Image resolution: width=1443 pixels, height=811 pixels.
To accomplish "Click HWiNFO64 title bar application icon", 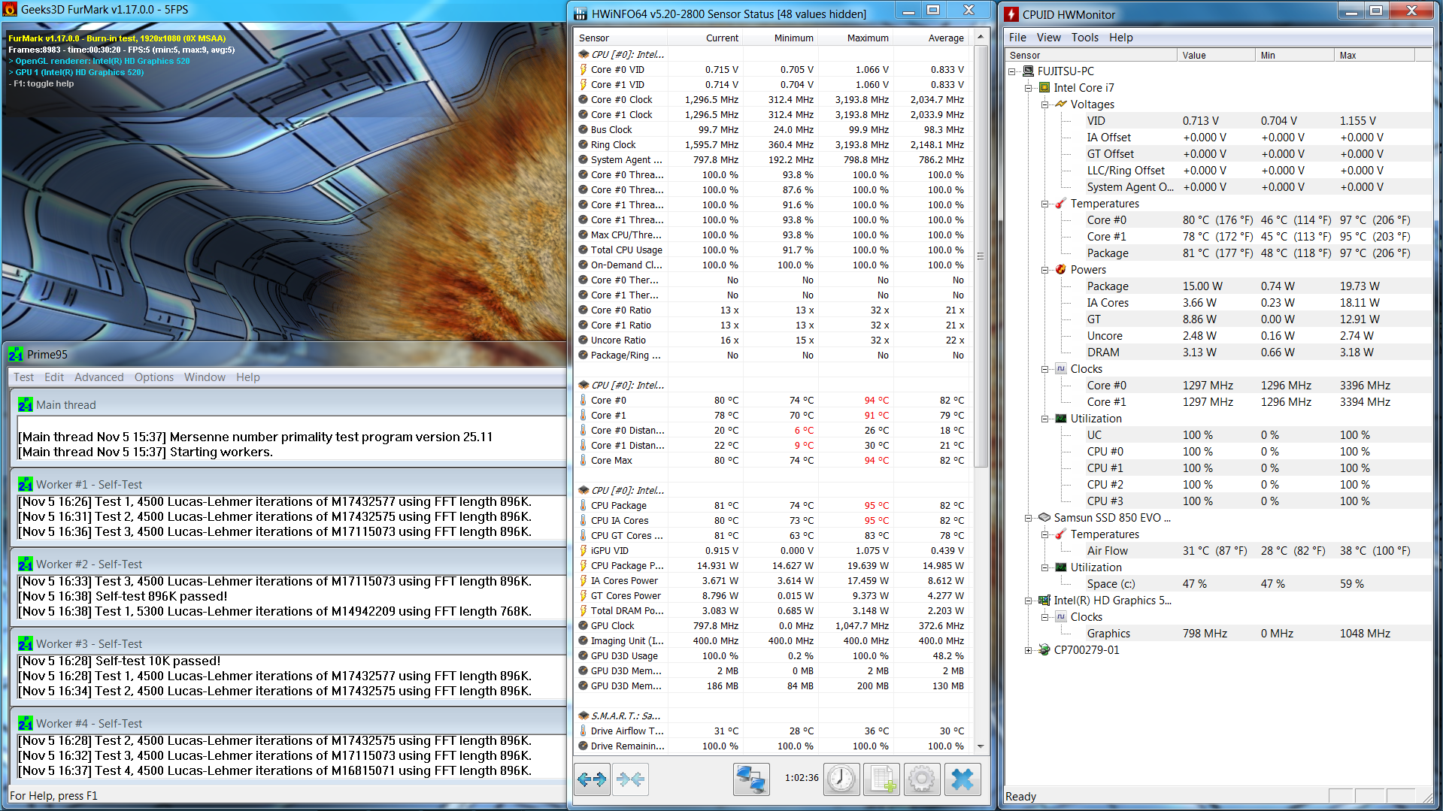I will 581,14.
